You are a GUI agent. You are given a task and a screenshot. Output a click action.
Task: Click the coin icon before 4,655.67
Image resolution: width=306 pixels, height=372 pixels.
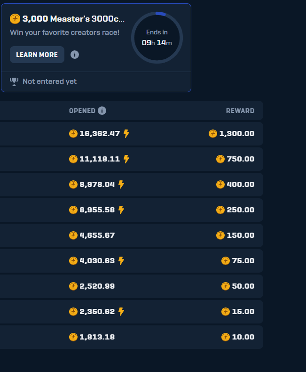pos(73,235)
